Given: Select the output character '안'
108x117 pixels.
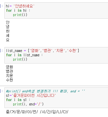Looking at the screenshot, I should point(8,22).
